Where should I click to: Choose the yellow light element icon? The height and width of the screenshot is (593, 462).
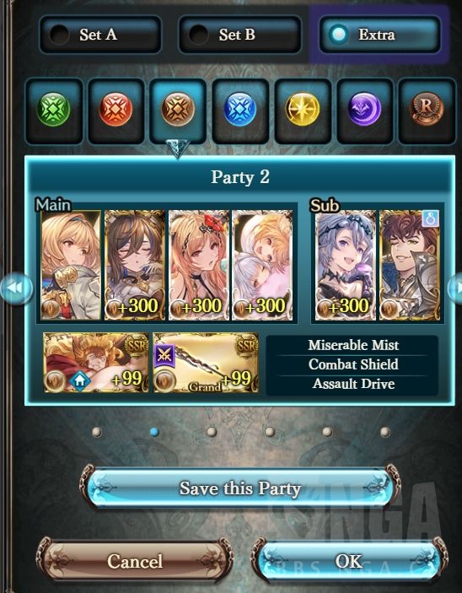coord(302,110)
